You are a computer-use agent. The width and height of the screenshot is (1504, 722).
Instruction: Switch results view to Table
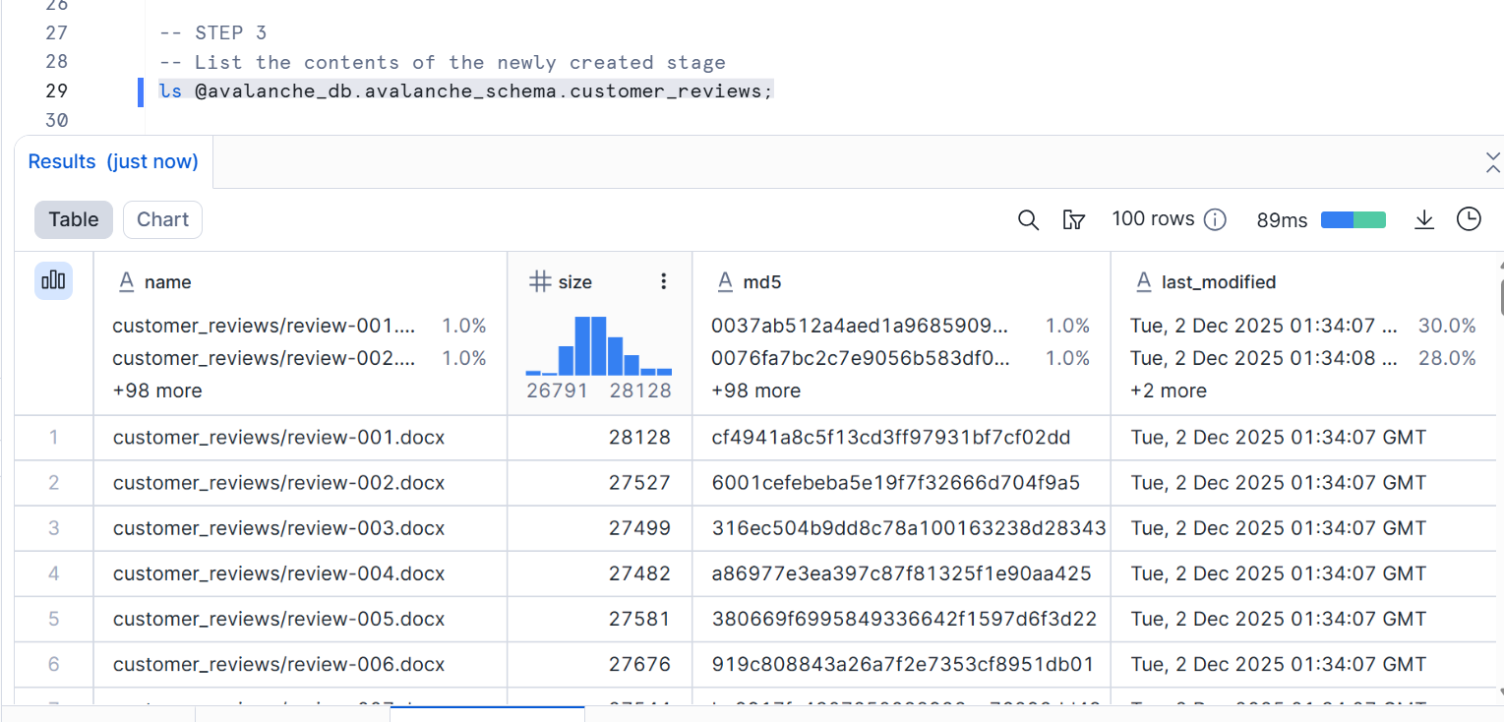(74, 219)
